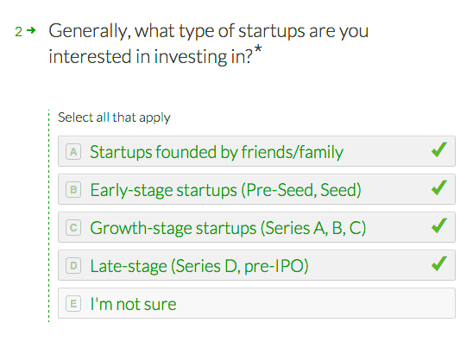Click the letter E key badge
473x342 pixels.
(x=73, y=304)
